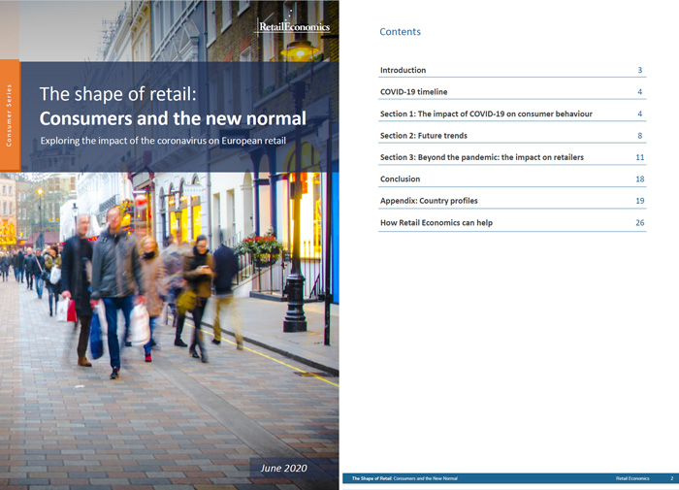The height and width of the screenshot is (490, 679).
Task: Click the blue footer bar title text
Action: point(404,479)
